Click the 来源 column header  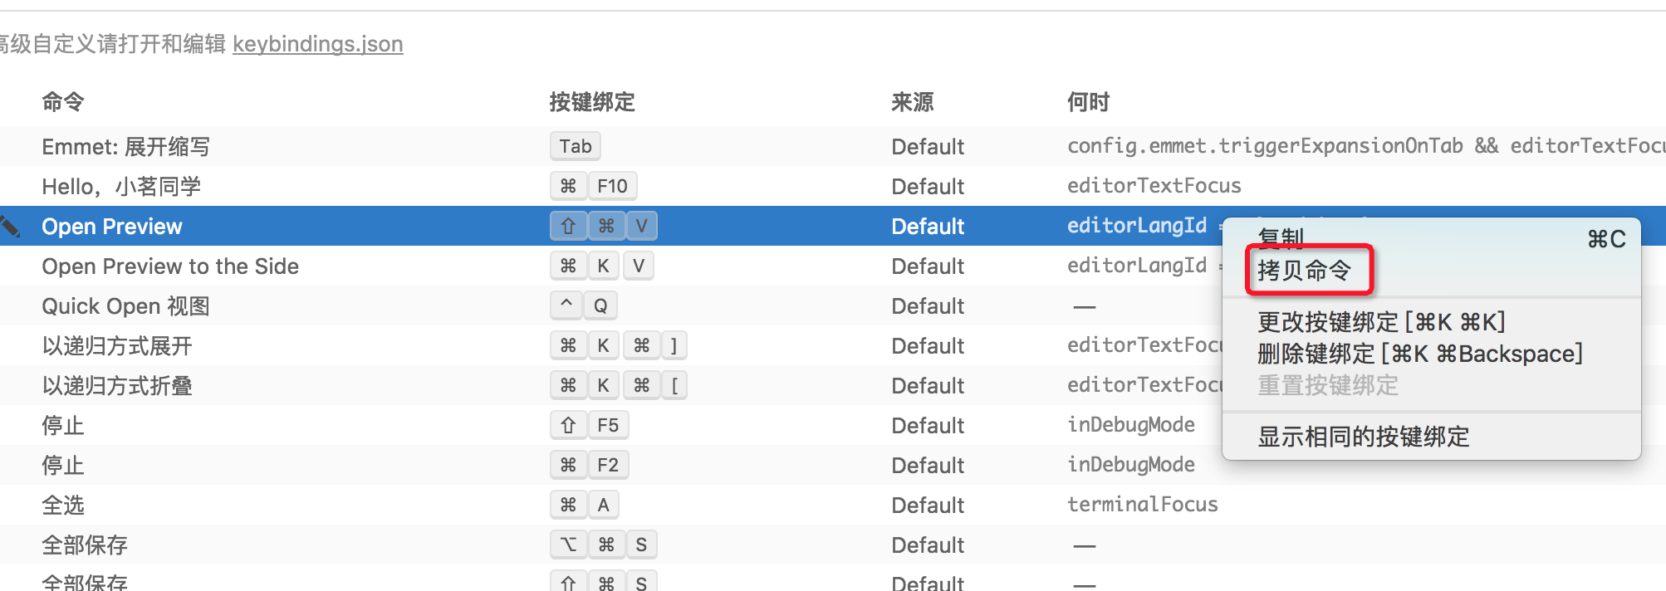(x=912, y=102)
